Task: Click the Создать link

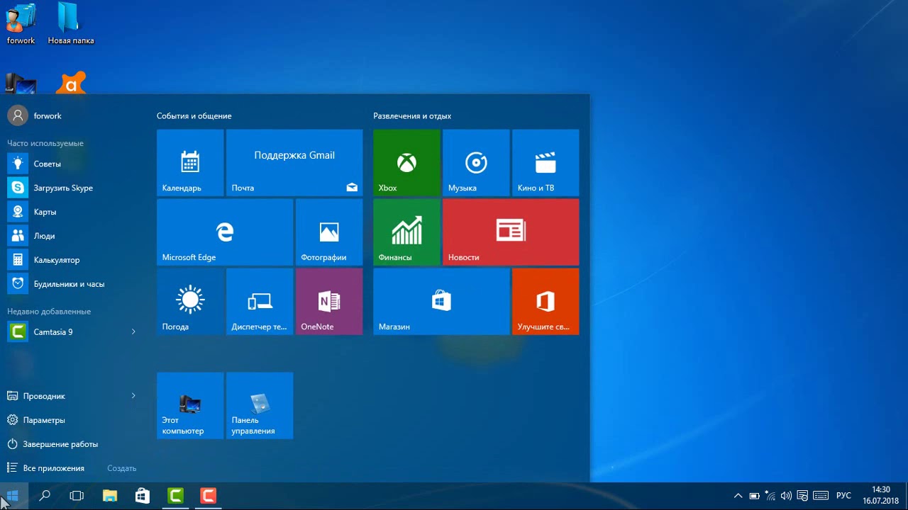Action: pos(121,468)
